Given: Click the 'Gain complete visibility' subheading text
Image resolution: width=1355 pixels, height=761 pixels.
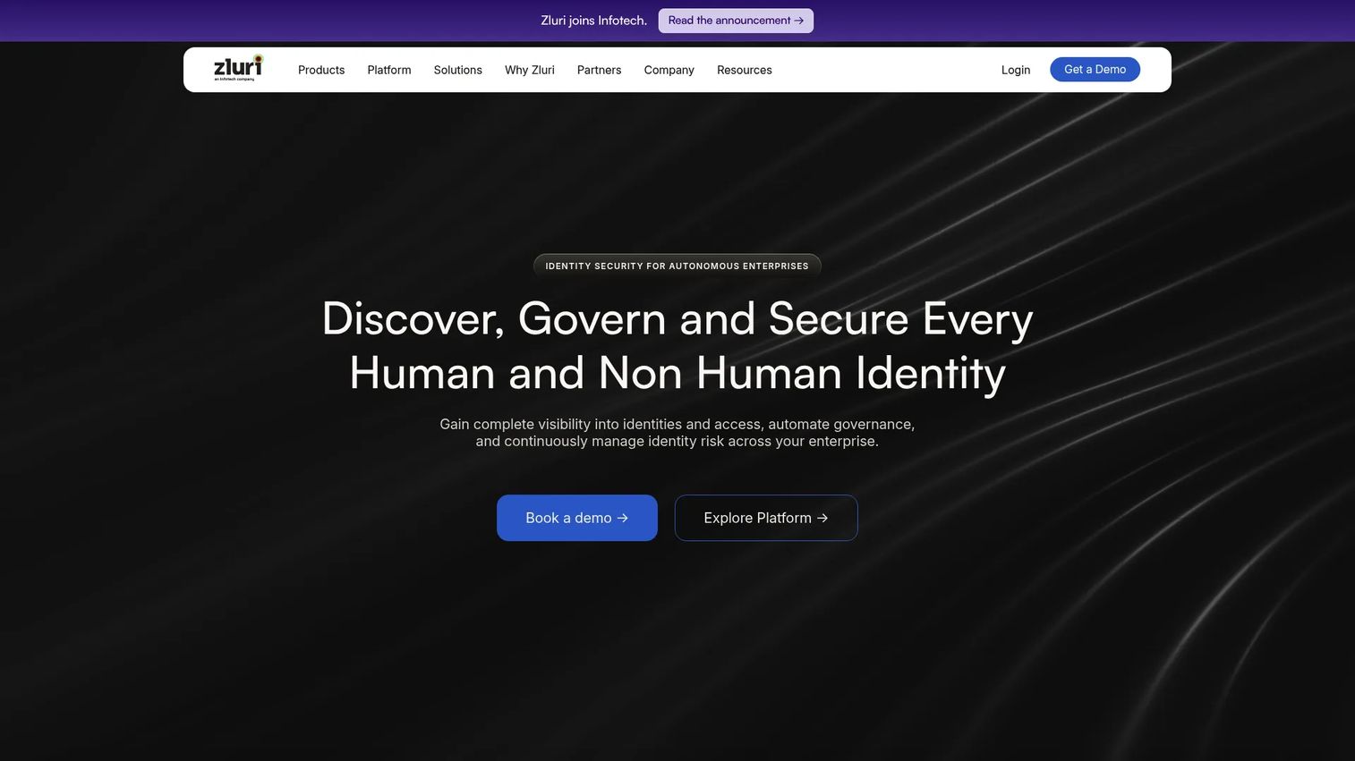Looking at the screenshot, I should point(677,433).
